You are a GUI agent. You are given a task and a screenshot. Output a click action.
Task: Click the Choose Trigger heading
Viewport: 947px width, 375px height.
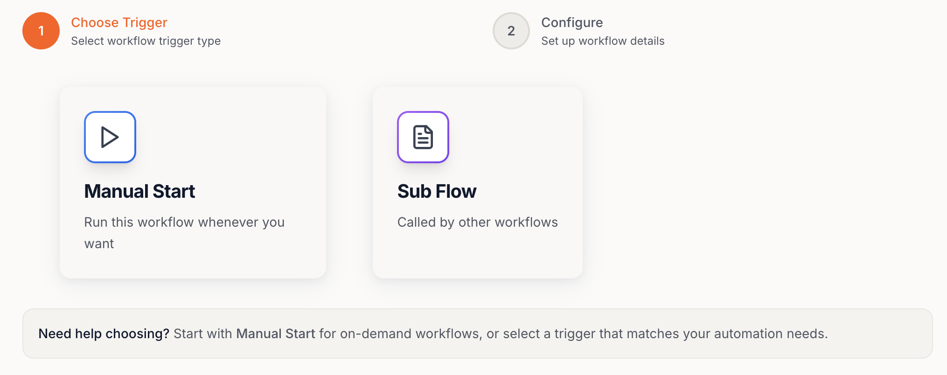point(119,22)
